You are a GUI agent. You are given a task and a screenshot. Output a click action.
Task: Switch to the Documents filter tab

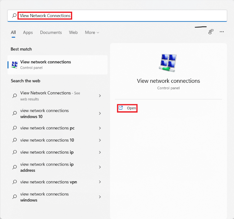pos(51,32)
